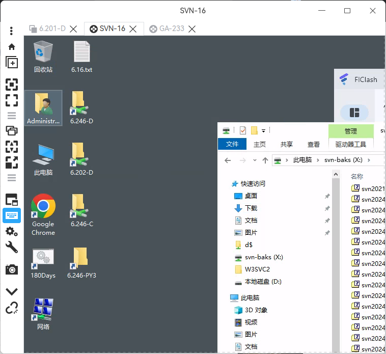This screenshot has width=386, height=354.
Task: Select the Recycle Bin desktop icon
Action: pyautogui.click(x=43, y=57)
